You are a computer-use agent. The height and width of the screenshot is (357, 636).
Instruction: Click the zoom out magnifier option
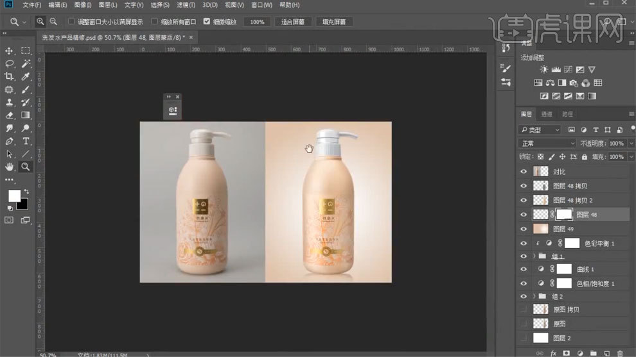point(53,21)
